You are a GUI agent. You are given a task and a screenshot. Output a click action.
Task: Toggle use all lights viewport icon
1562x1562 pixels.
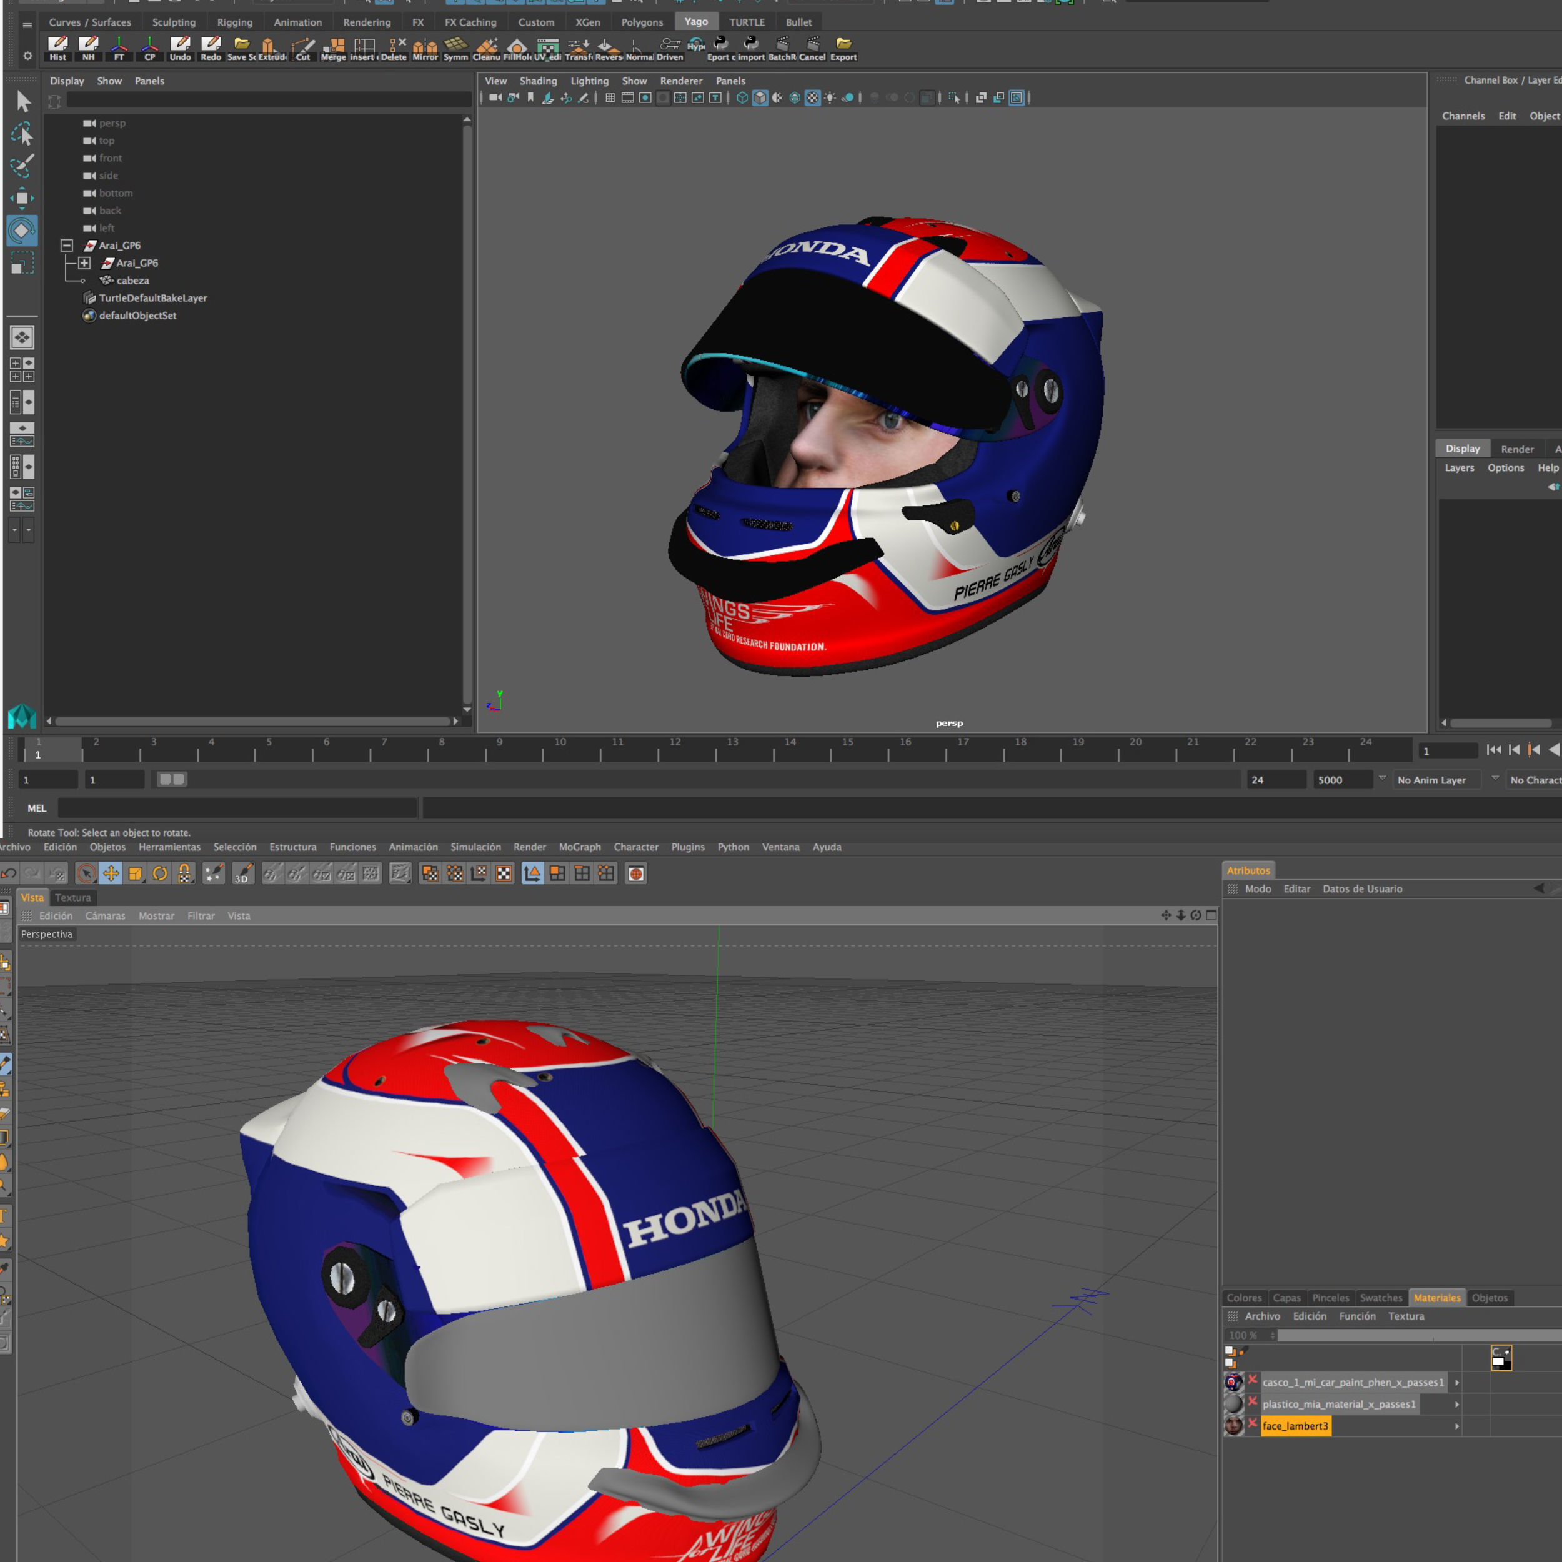coord(830,98)
